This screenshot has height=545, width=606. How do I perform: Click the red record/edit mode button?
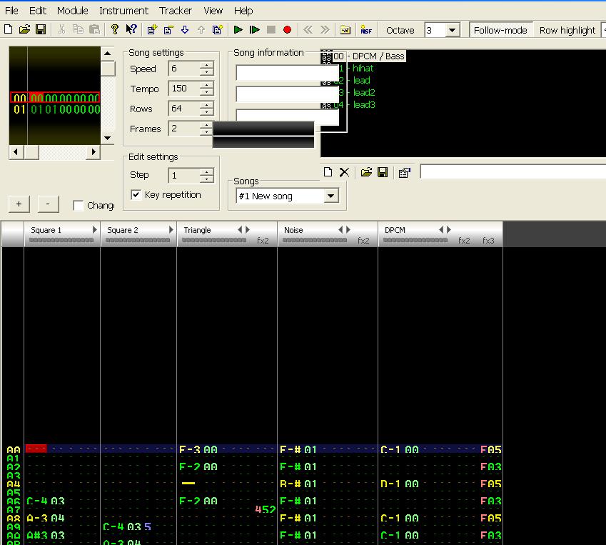[287, 30]
